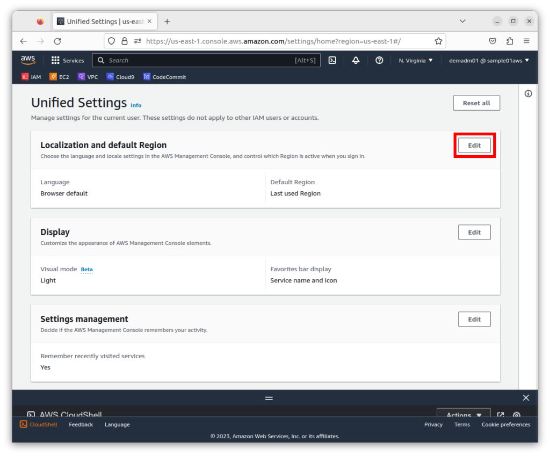Edit the Localization and default Region settings
Viewport: 550px width, 456px height.
[x=474, y=146]
